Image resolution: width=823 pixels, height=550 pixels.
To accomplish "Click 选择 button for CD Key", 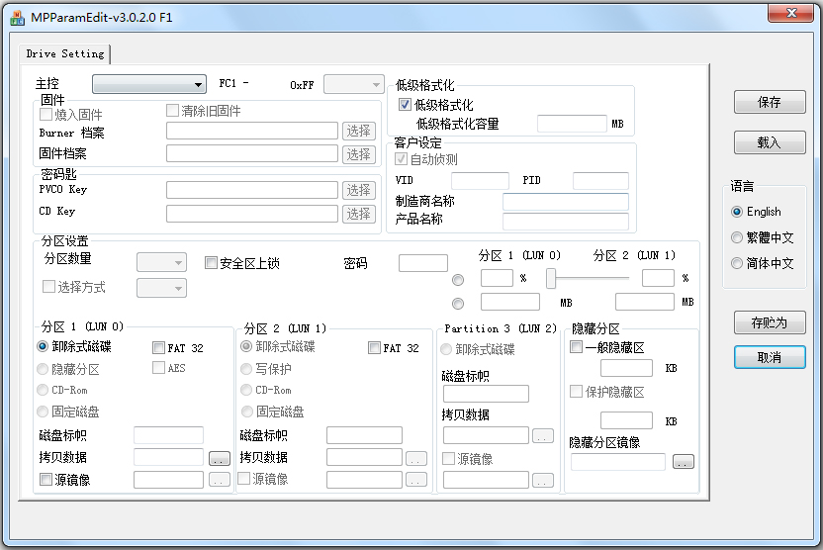I will pos(359,214).
